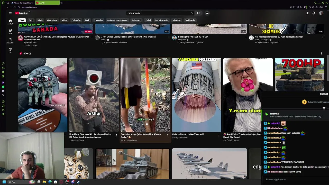
Task: Open Microsoft Edge from the taskbar
Action: (x=50, y=182)
